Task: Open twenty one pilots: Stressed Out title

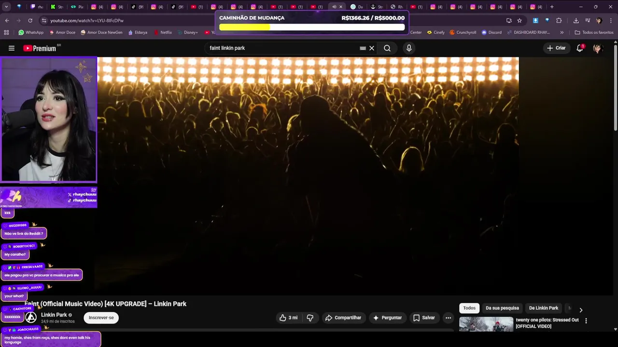Action: [x=547, y=323]
